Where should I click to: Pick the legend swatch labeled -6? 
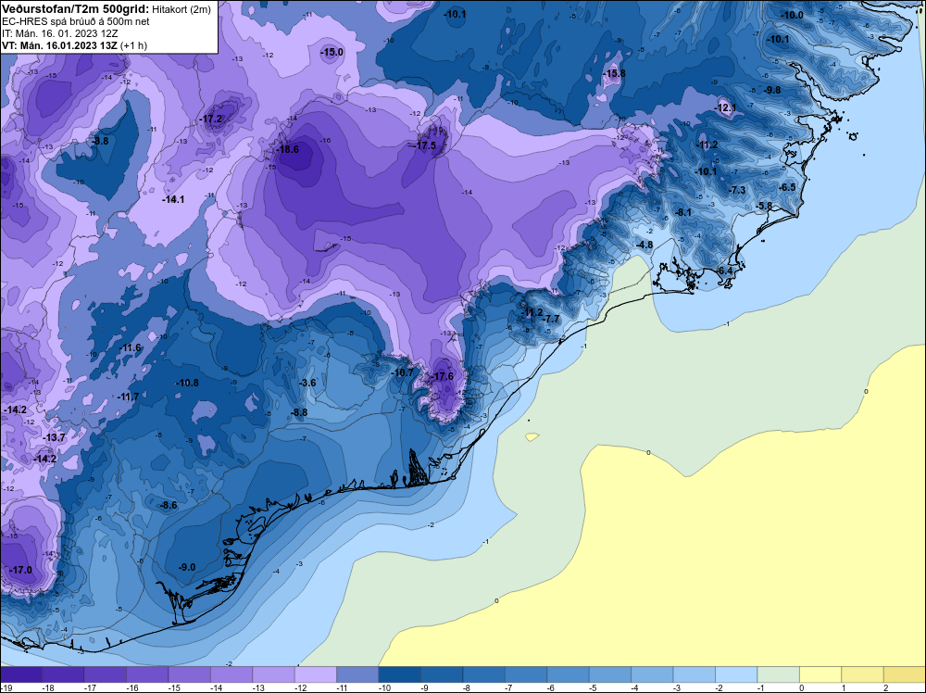pos(568,674)
